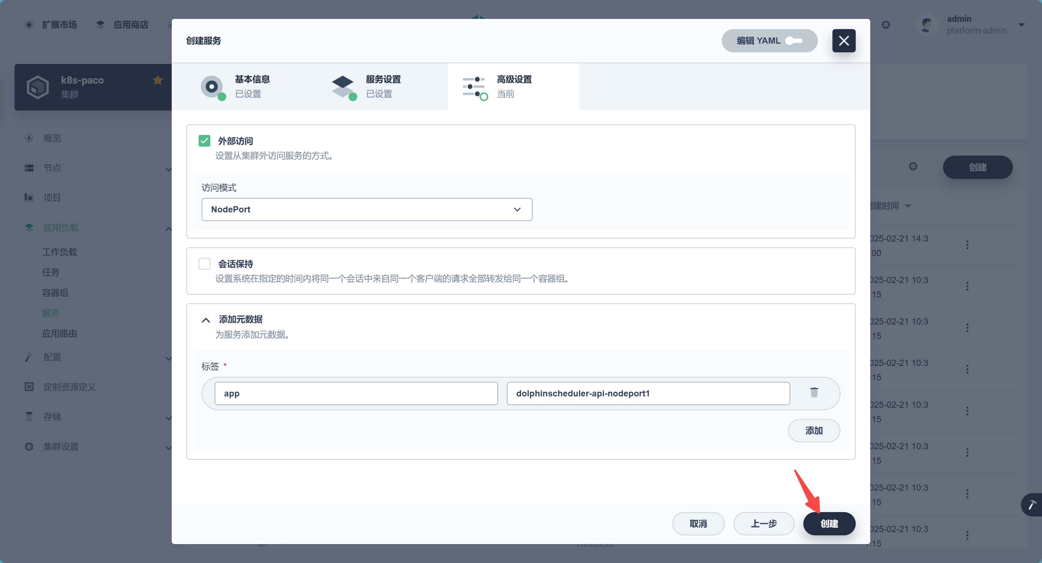
Task: Click the k8s-paco cluster hexagon icon
Action: point(37,87)
